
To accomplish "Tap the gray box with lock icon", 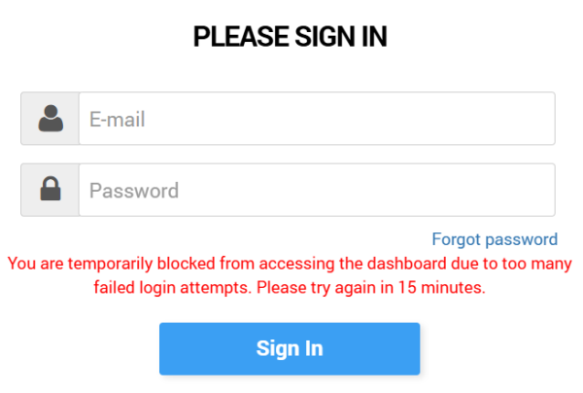I will click(x=51, y=190).
